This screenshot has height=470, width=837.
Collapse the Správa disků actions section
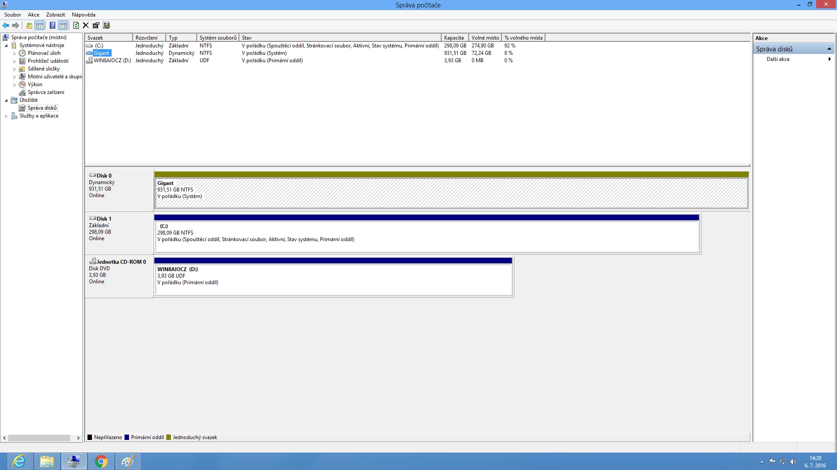[829, 49]
